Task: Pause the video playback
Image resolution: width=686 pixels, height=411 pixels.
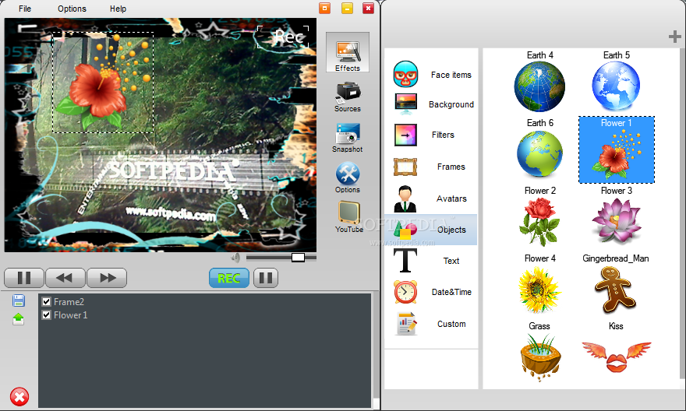Action: (x=24, y=278)
